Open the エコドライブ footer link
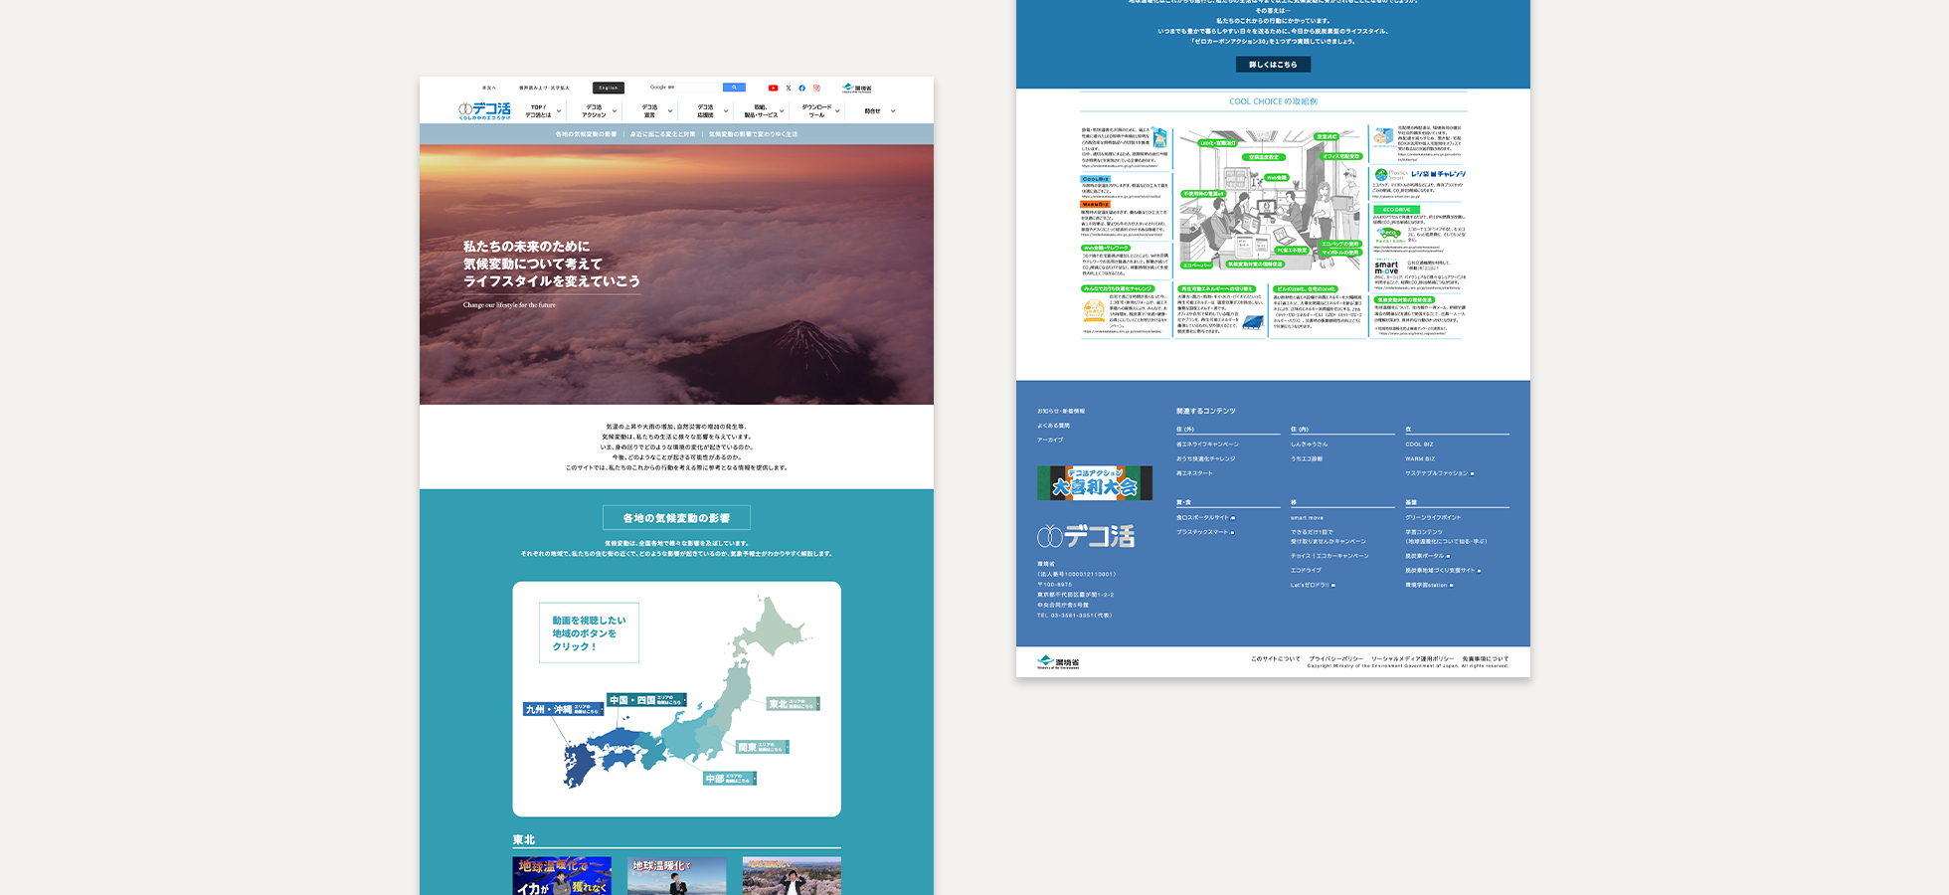1949x895 pixels. 1306,571
